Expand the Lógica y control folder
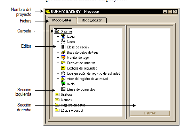 (57, 110)
